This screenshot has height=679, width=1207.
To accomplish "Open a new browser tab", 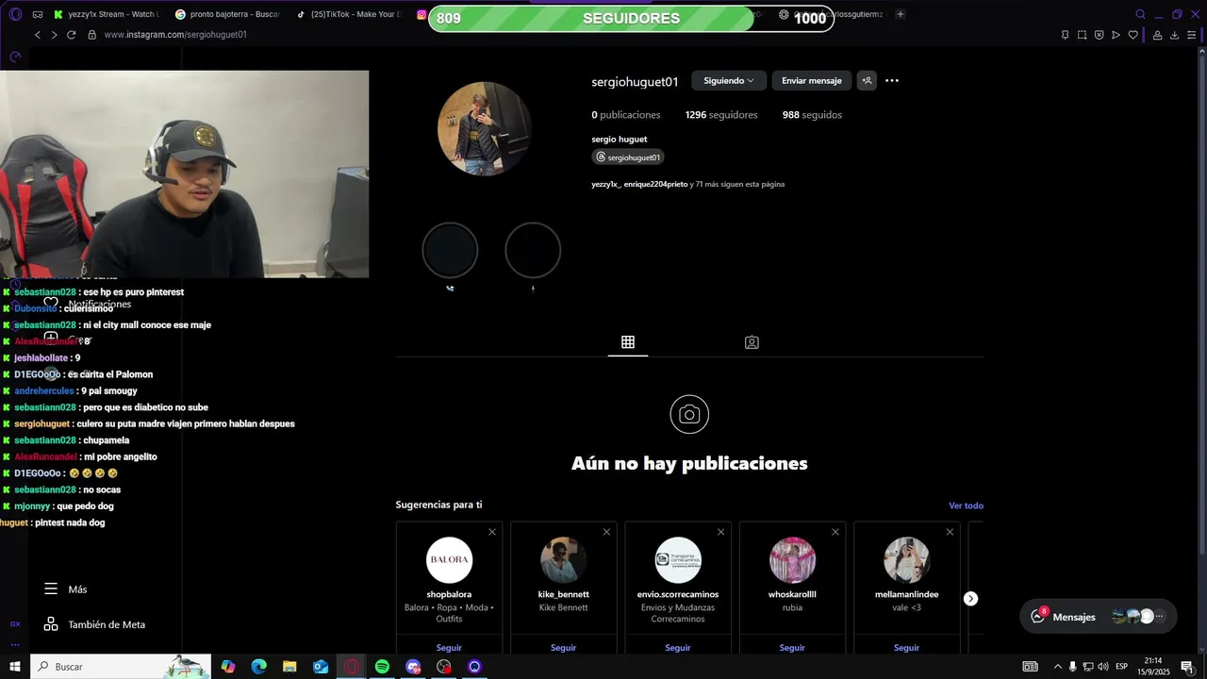I will [x=901, y=14].
